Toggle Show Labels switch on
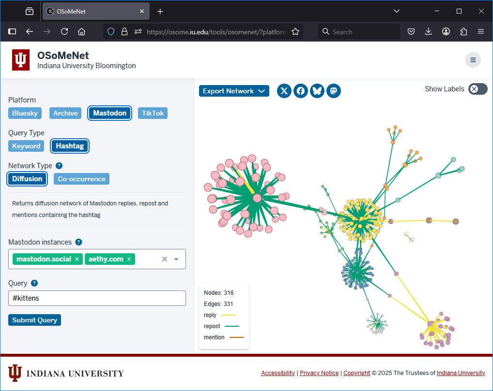The width and height of the screenshot is (493, 391). (x=478, y=89)
